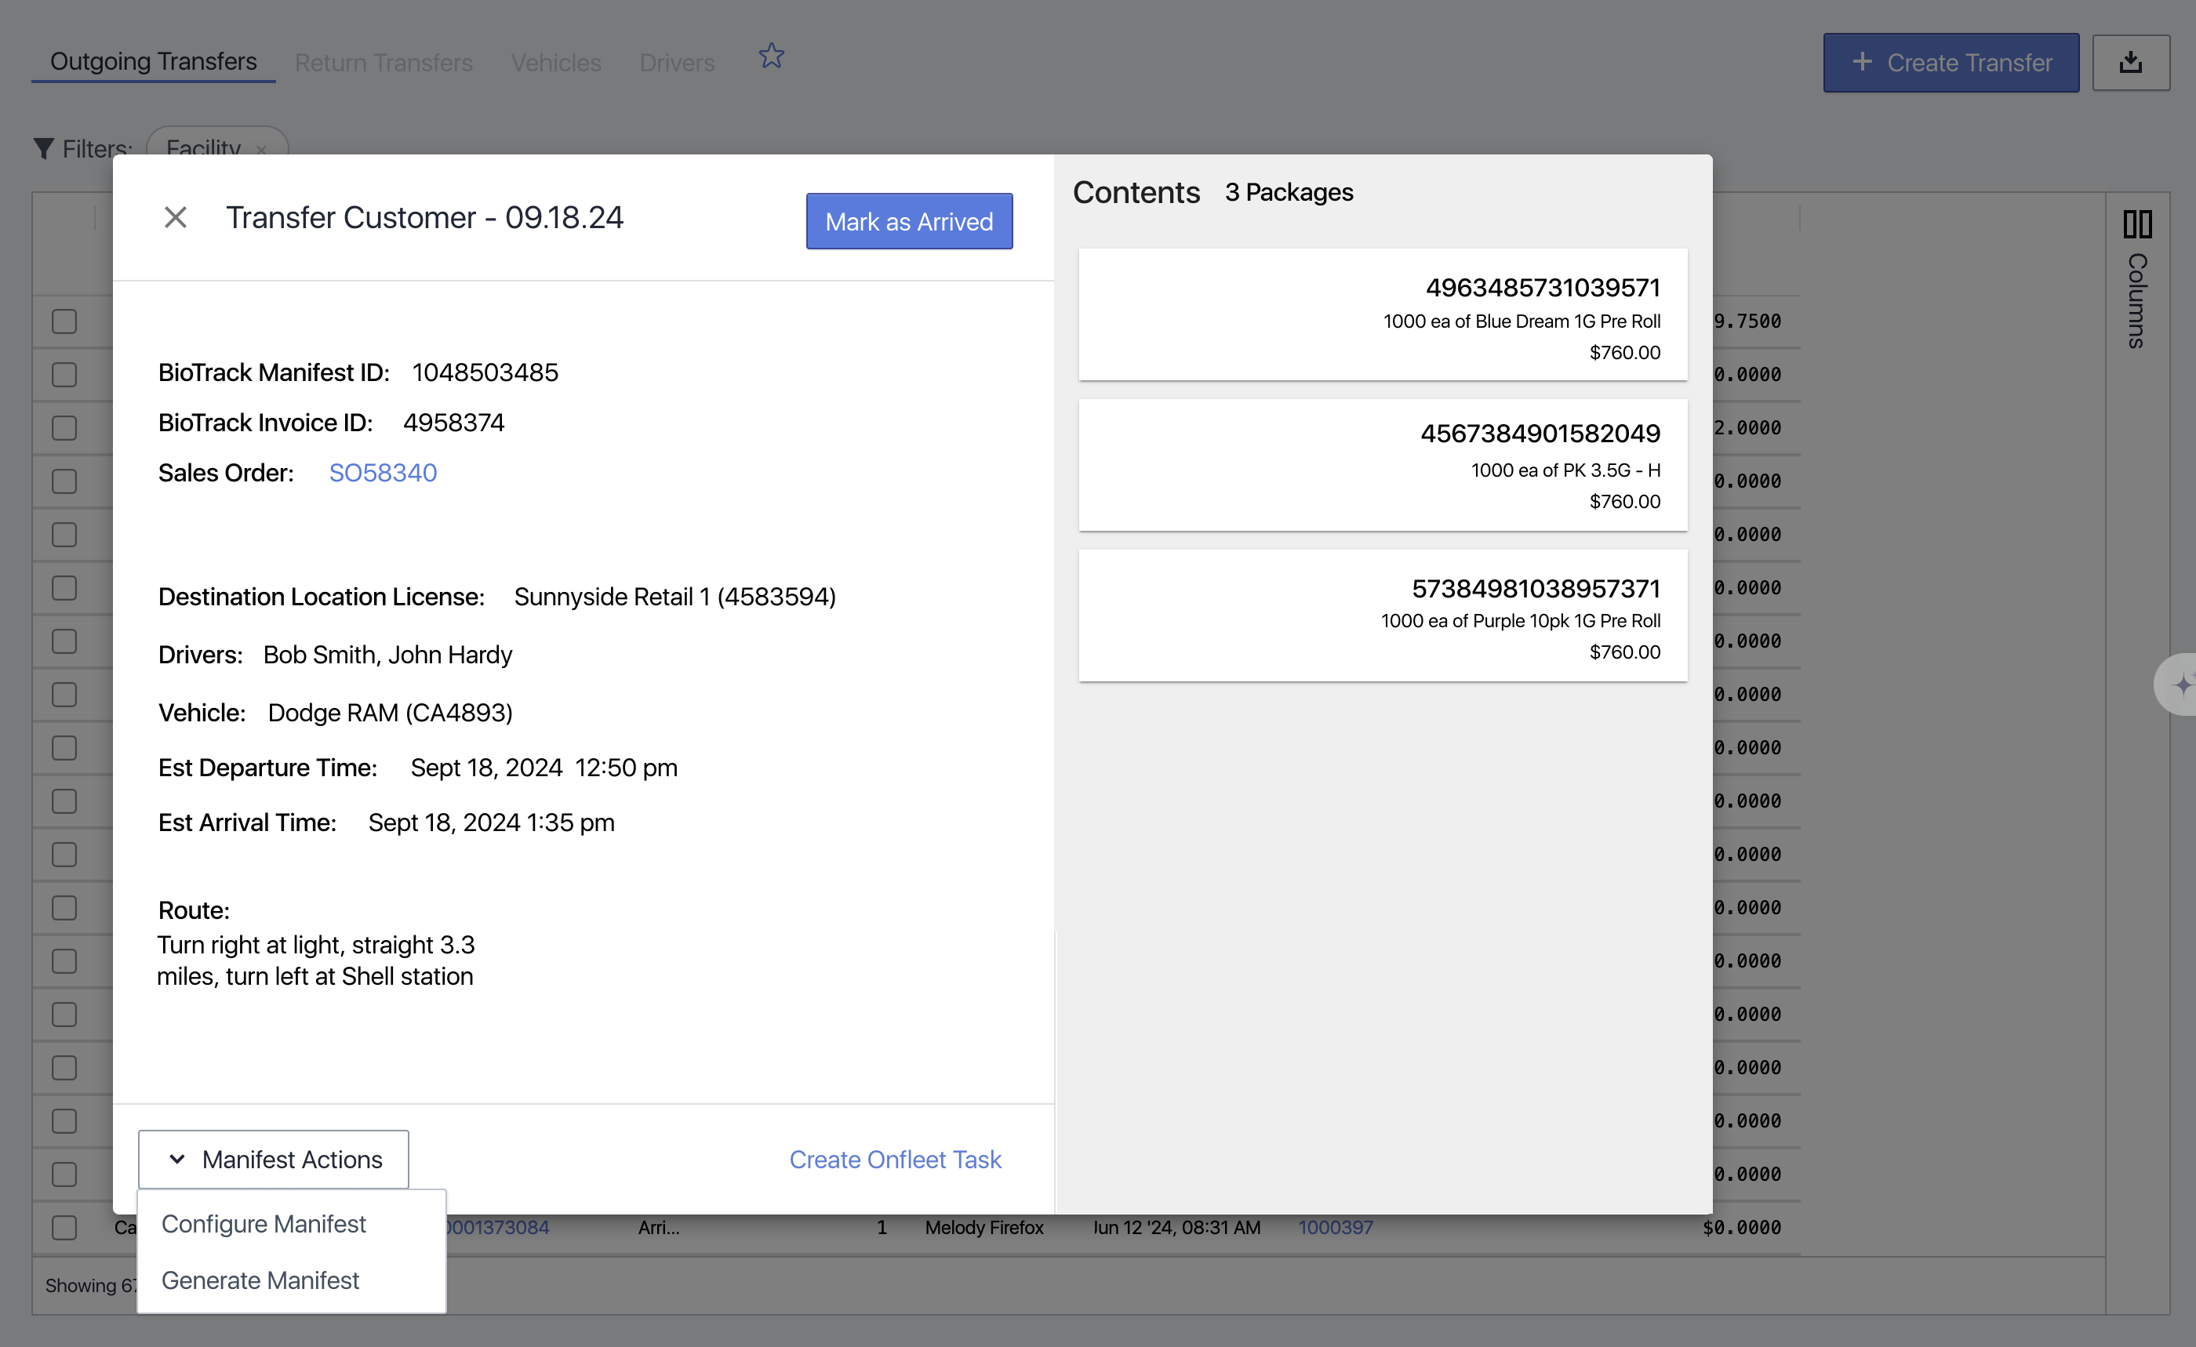The height and width of the screenshot is (1347, 2196).
Task: Click drivers text Bob Smith, John Hardy
Action: tap(387, 655)
